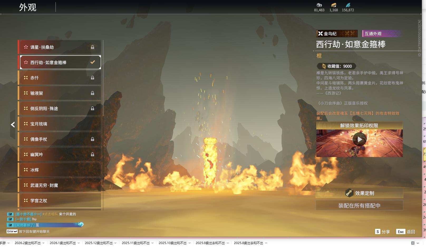Click the gold bar currency icon

[333, 5]
